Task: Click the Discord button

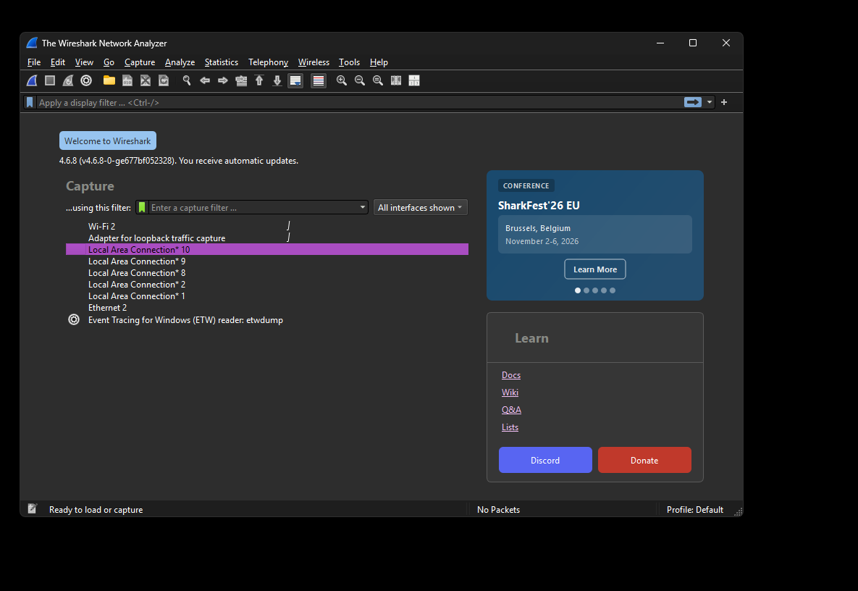Action: coord(545,460)
